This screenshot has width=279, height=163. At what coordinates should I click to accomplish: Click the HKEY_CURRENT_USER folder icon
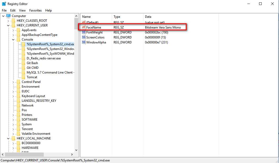(x=13, y=25)
